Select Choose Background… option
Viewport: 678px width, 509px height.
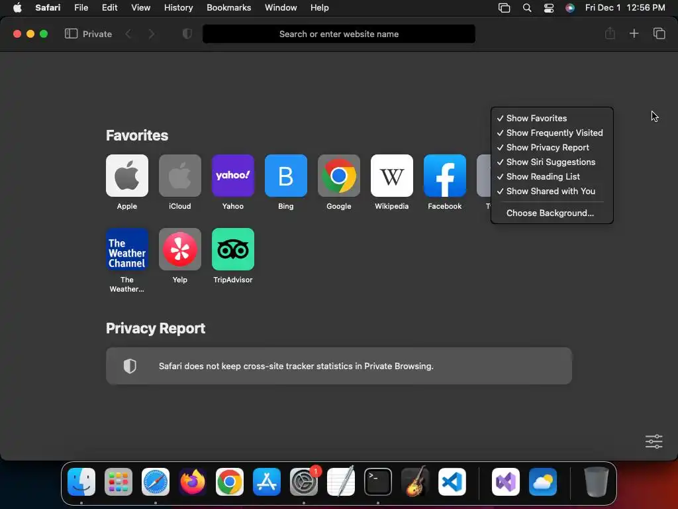[552, 213]
